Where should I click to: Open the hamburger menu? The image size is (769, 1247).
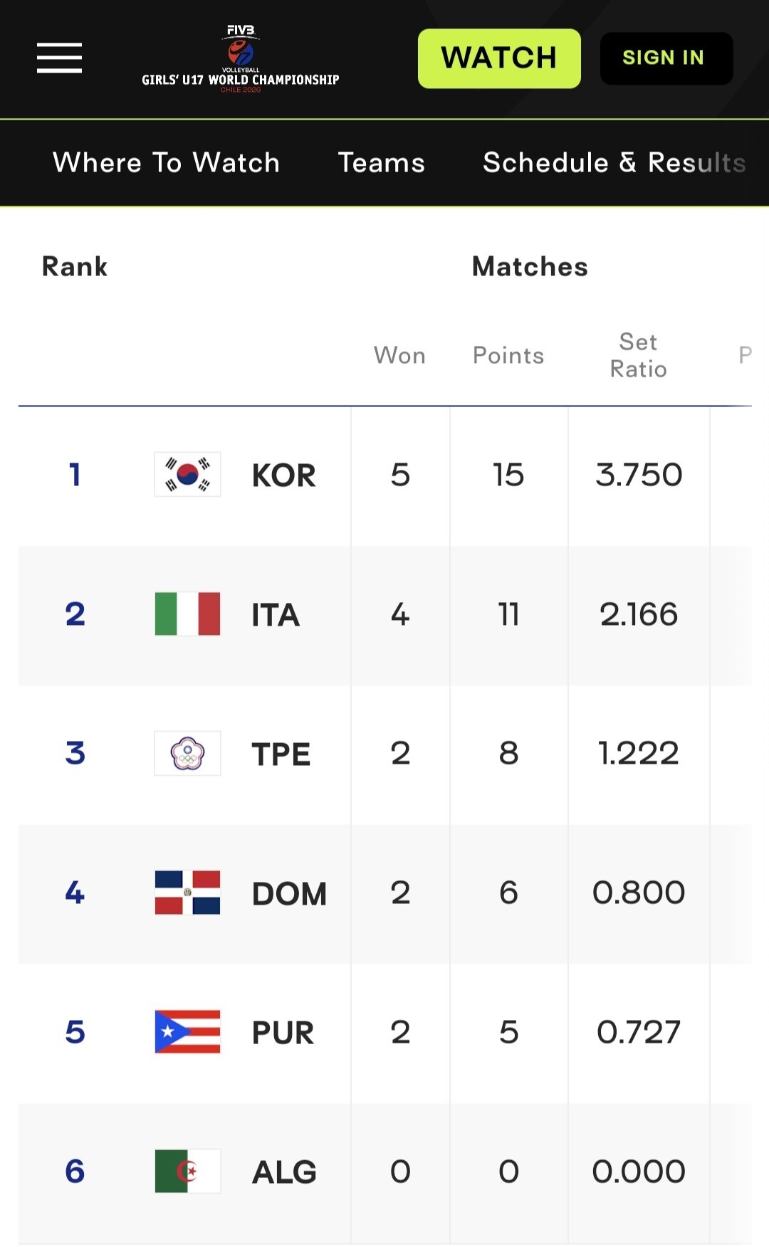(x=59, y=58)
